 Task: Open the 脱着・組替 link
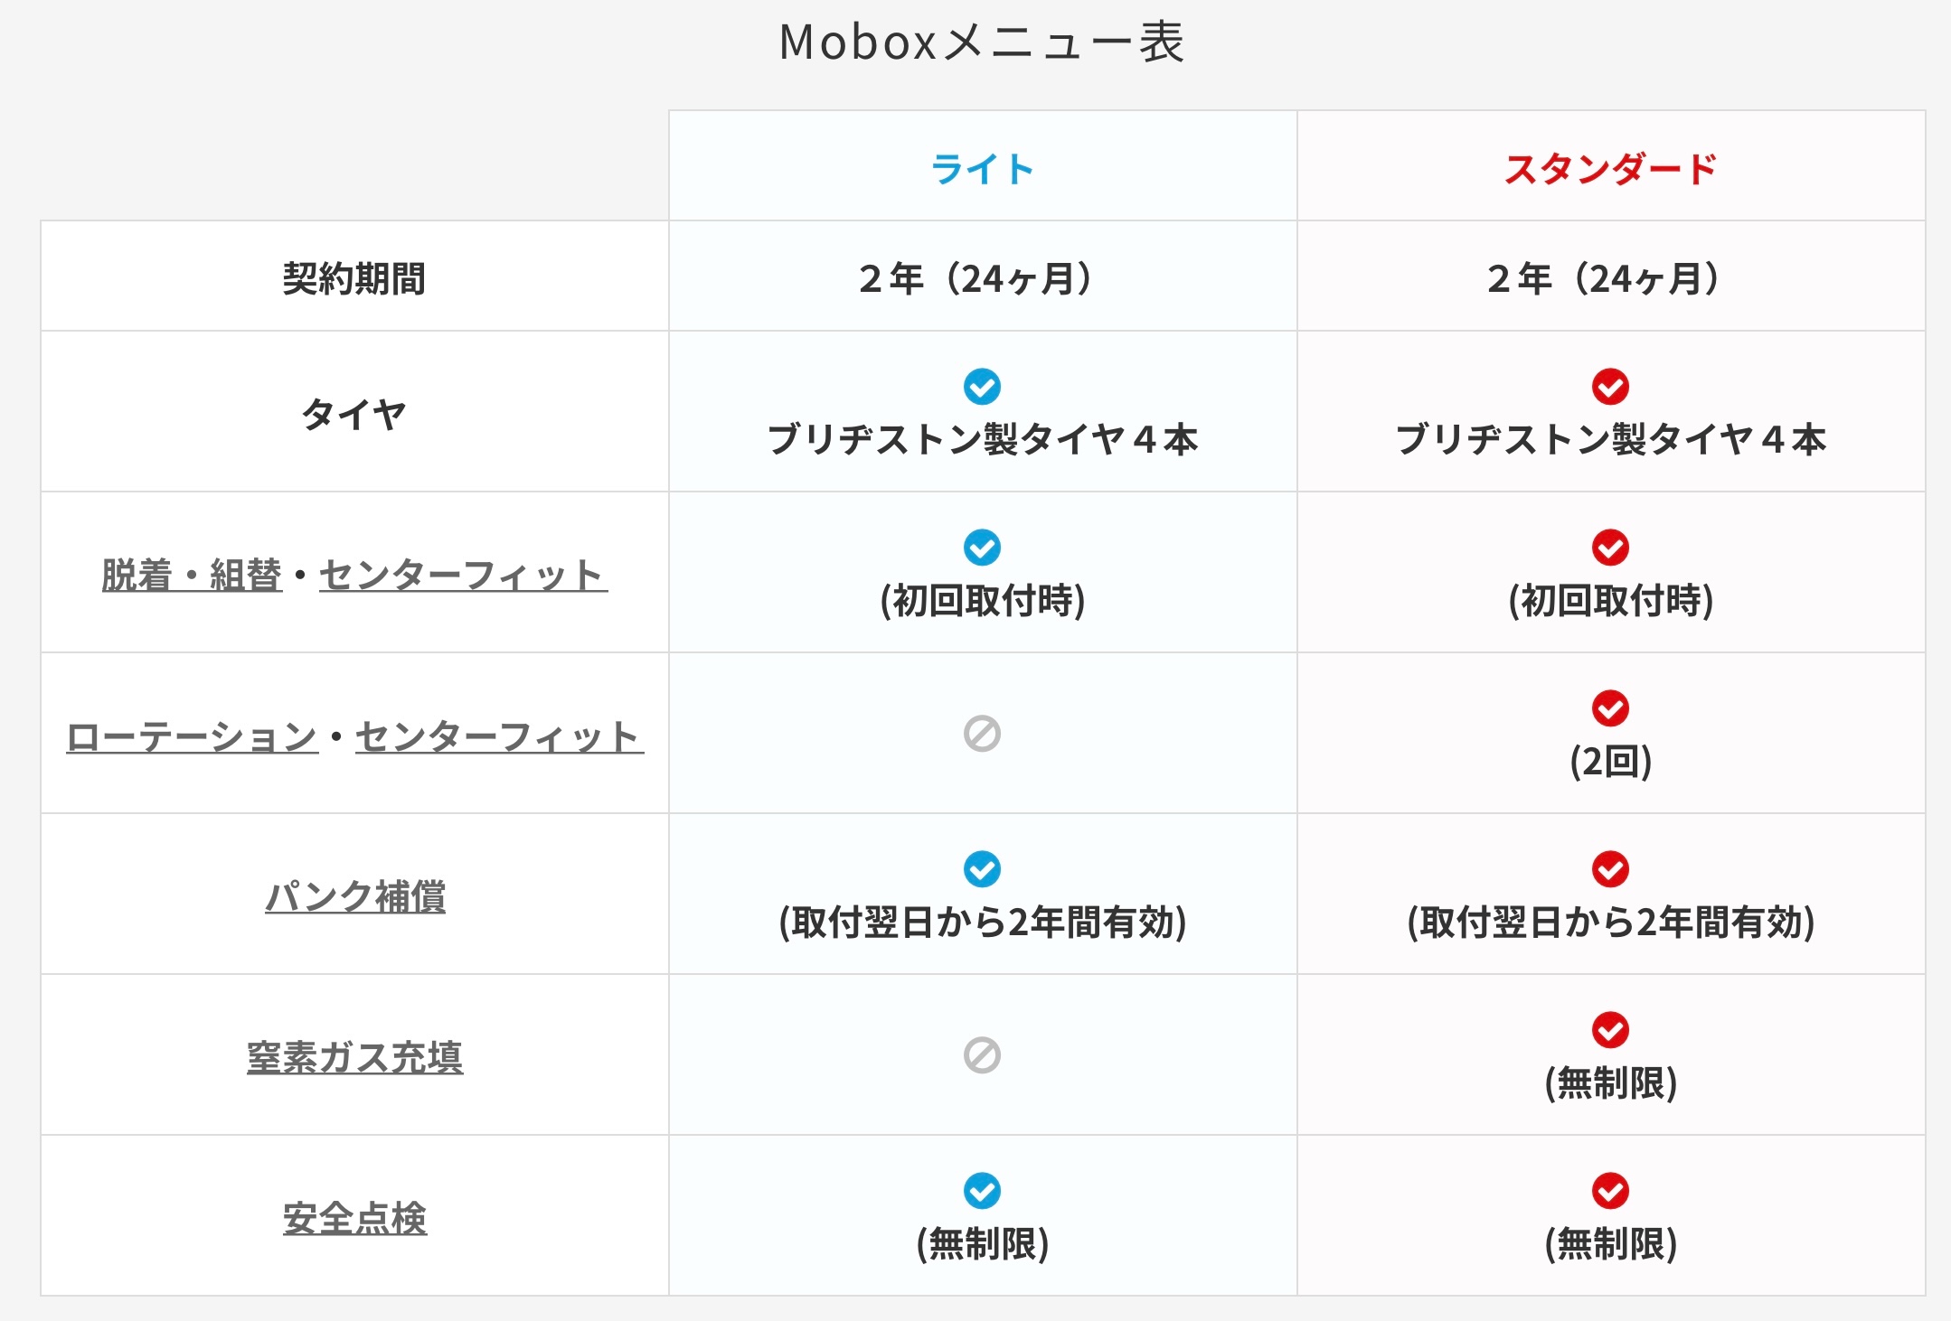pos(192,576)
